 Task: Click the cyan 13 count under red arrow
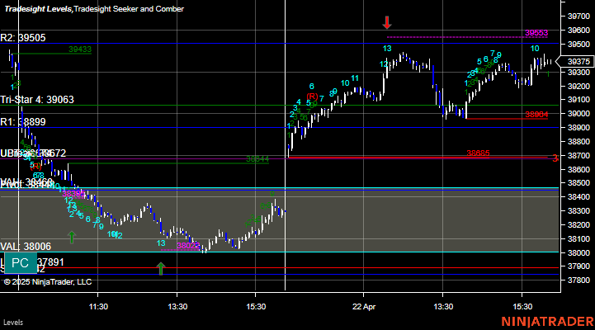(387, 49)
